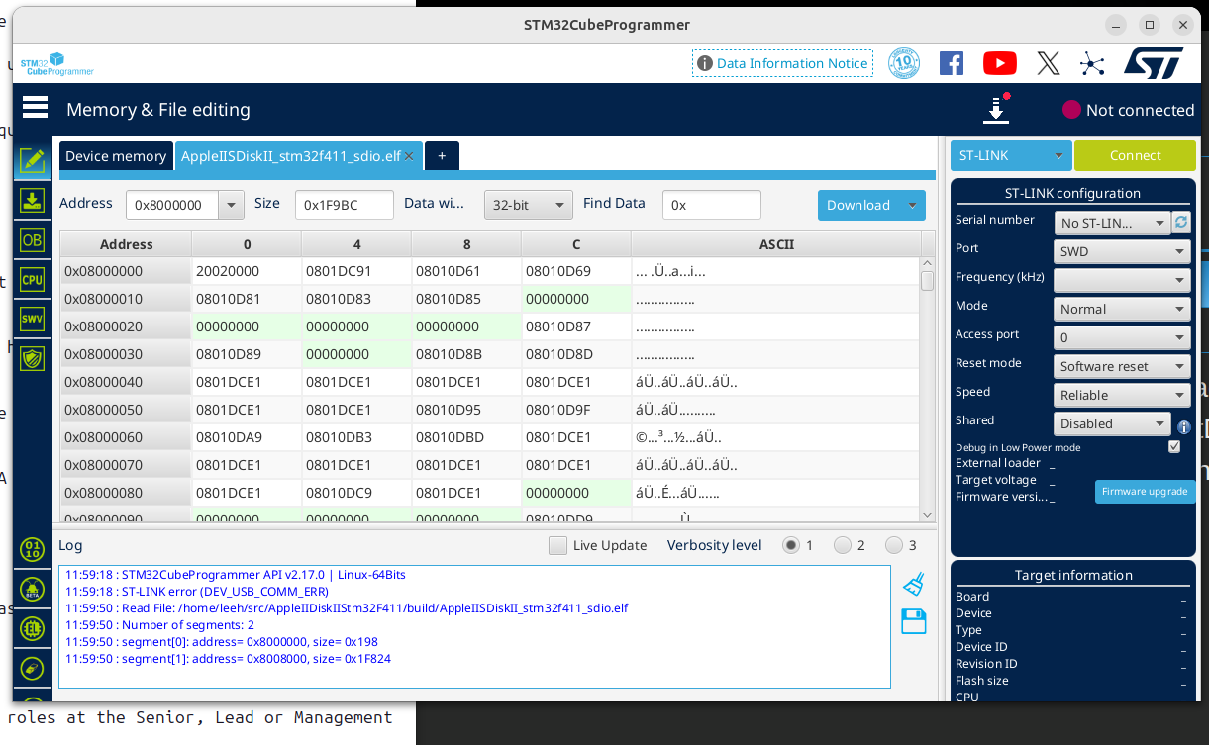Click the memory table scroll down arrow

927,514
